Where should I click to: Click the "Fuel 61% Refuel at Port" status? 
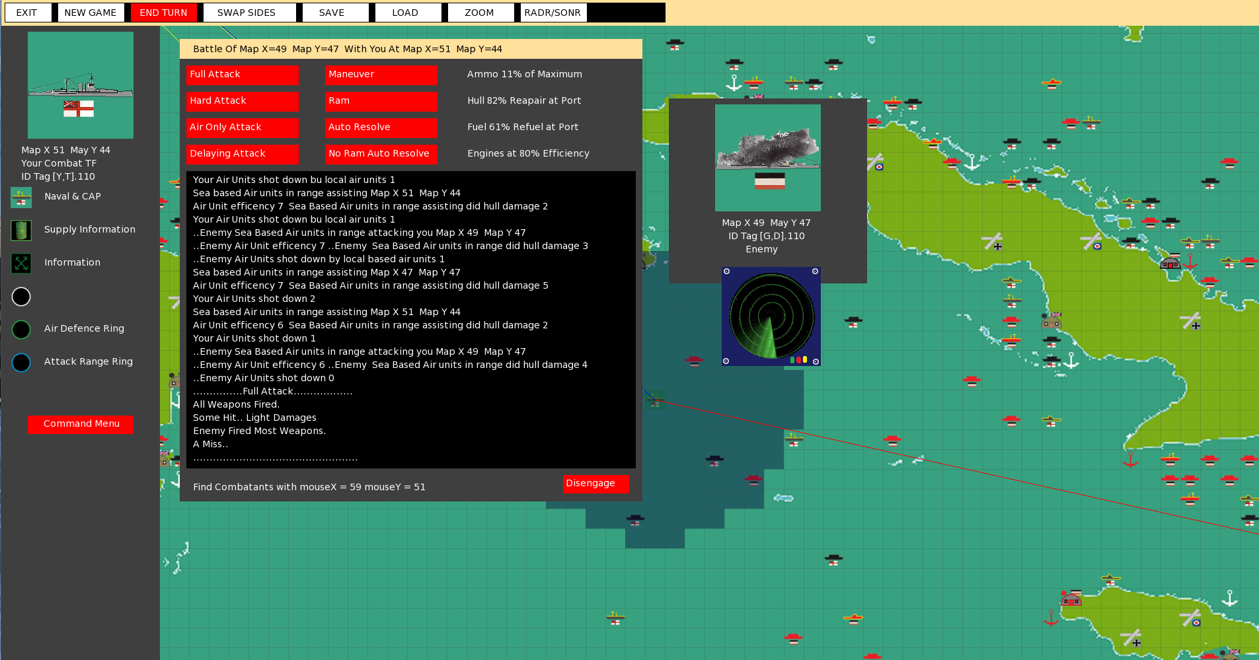click(523, 127)
